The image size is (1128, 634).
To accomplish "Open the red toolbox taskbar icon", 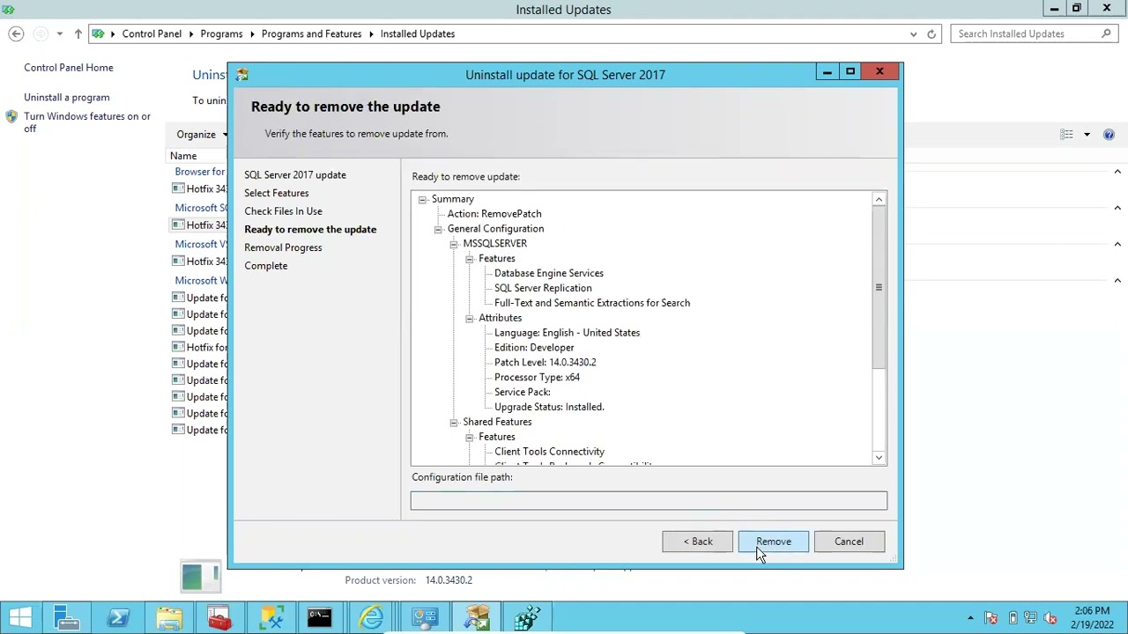I will point(219,618).
